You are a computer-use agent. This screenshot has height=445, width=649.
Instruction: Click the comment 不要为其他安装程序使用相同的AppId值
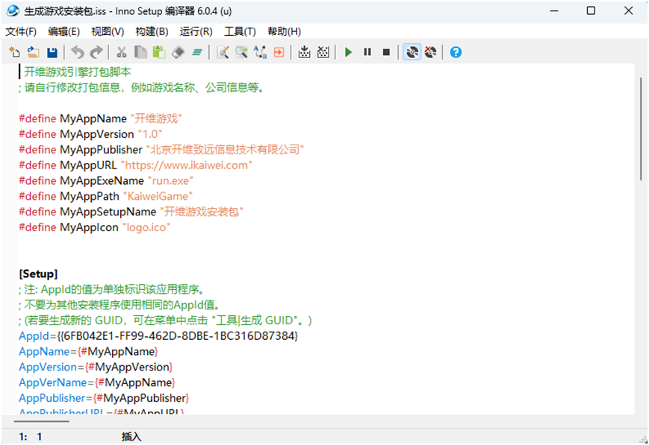click(x=119, y=305)
